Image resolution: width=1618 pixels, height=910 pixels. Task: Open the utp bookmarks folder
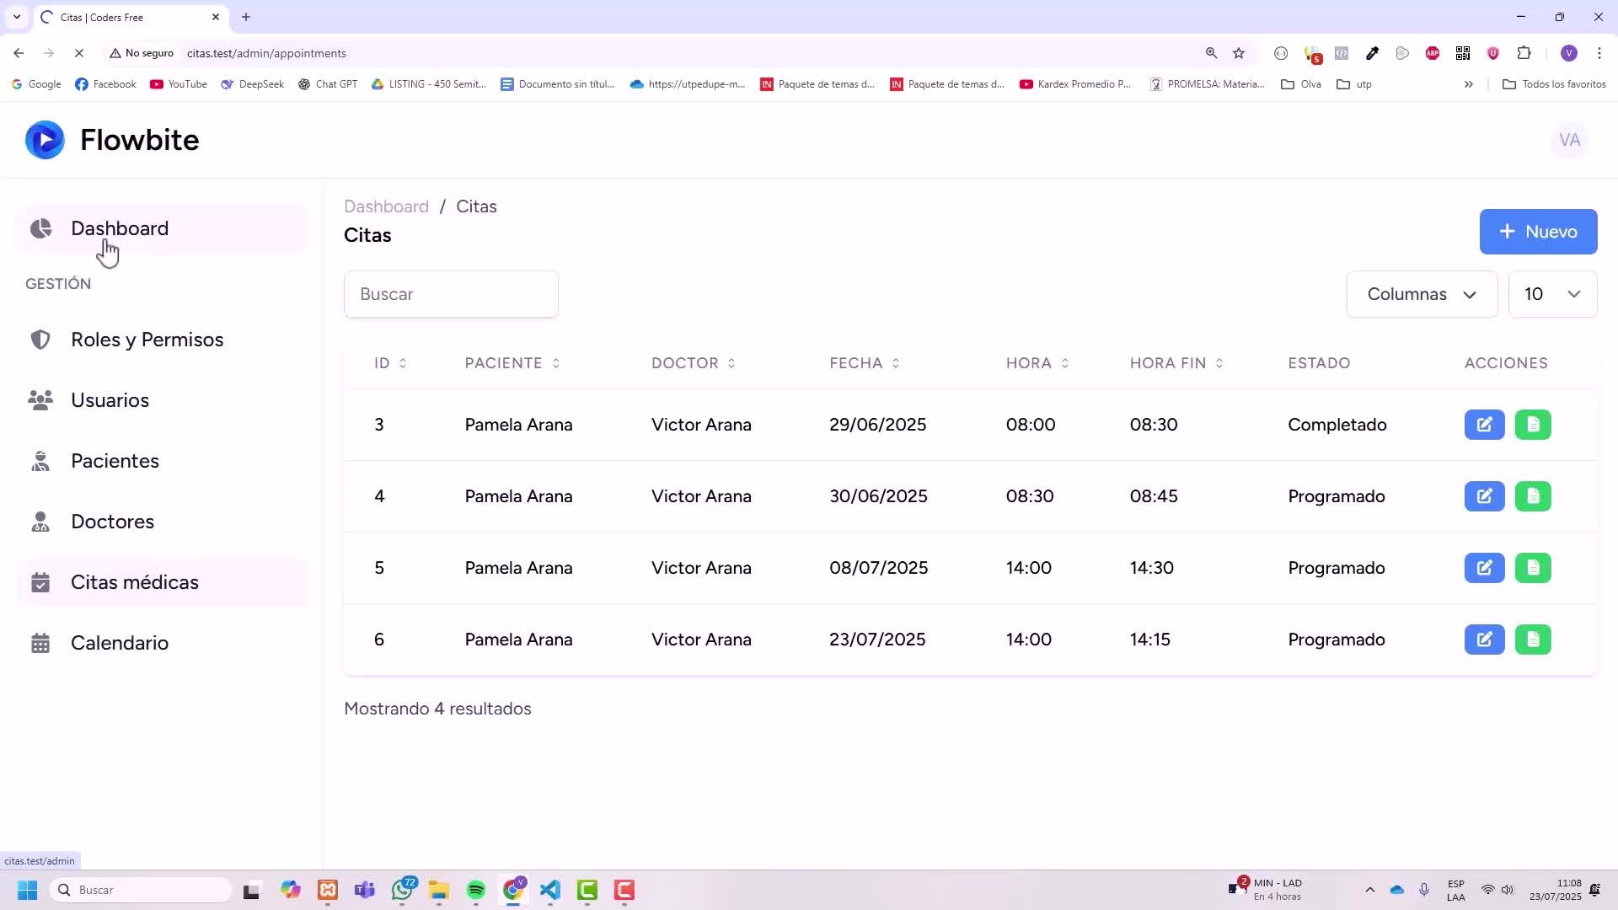(x=1354, y=84)
